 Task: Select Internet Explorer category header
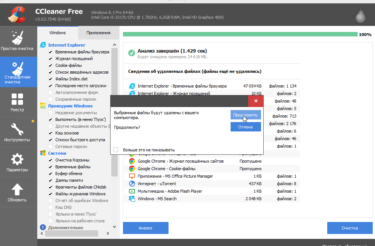67,45
